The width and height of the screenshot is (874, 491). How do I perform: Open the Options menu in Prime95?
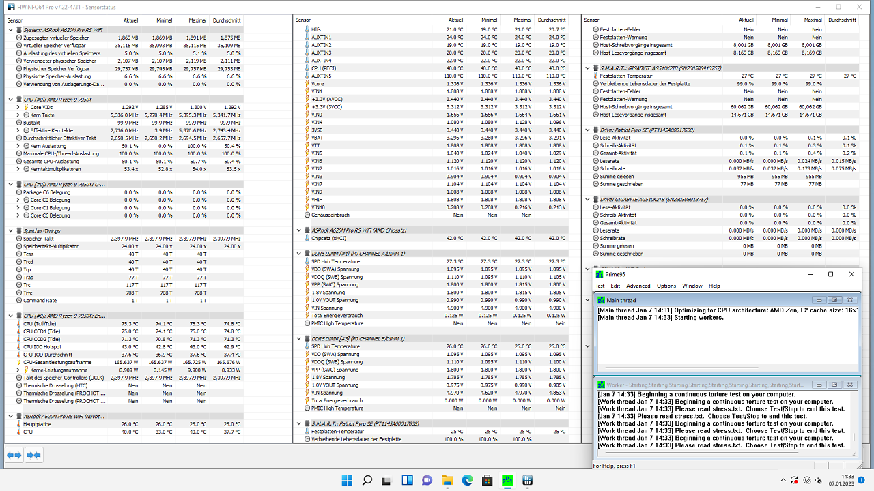(x=666, y=286)
